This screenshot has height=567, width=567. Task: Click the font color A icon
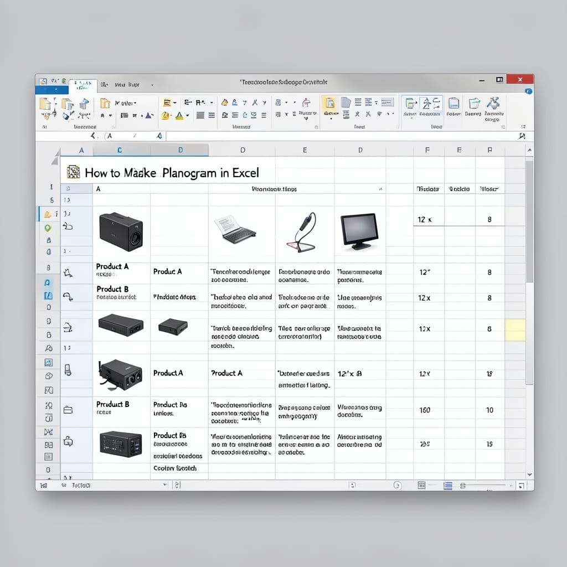[x=179, y=116]
